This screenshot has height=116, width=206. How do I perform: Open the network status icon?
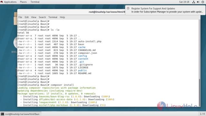(194, 2)
